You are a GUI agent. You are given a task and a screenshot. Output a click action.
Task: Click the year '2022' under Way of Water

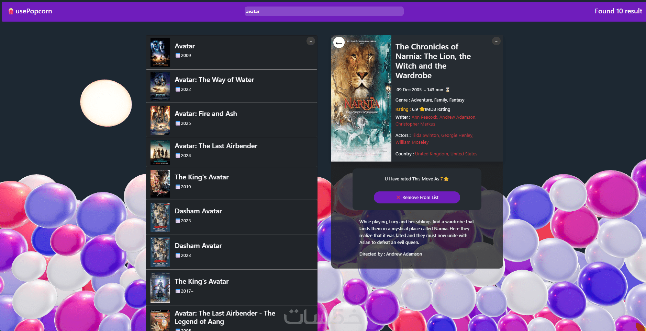[x=186, y=90]
